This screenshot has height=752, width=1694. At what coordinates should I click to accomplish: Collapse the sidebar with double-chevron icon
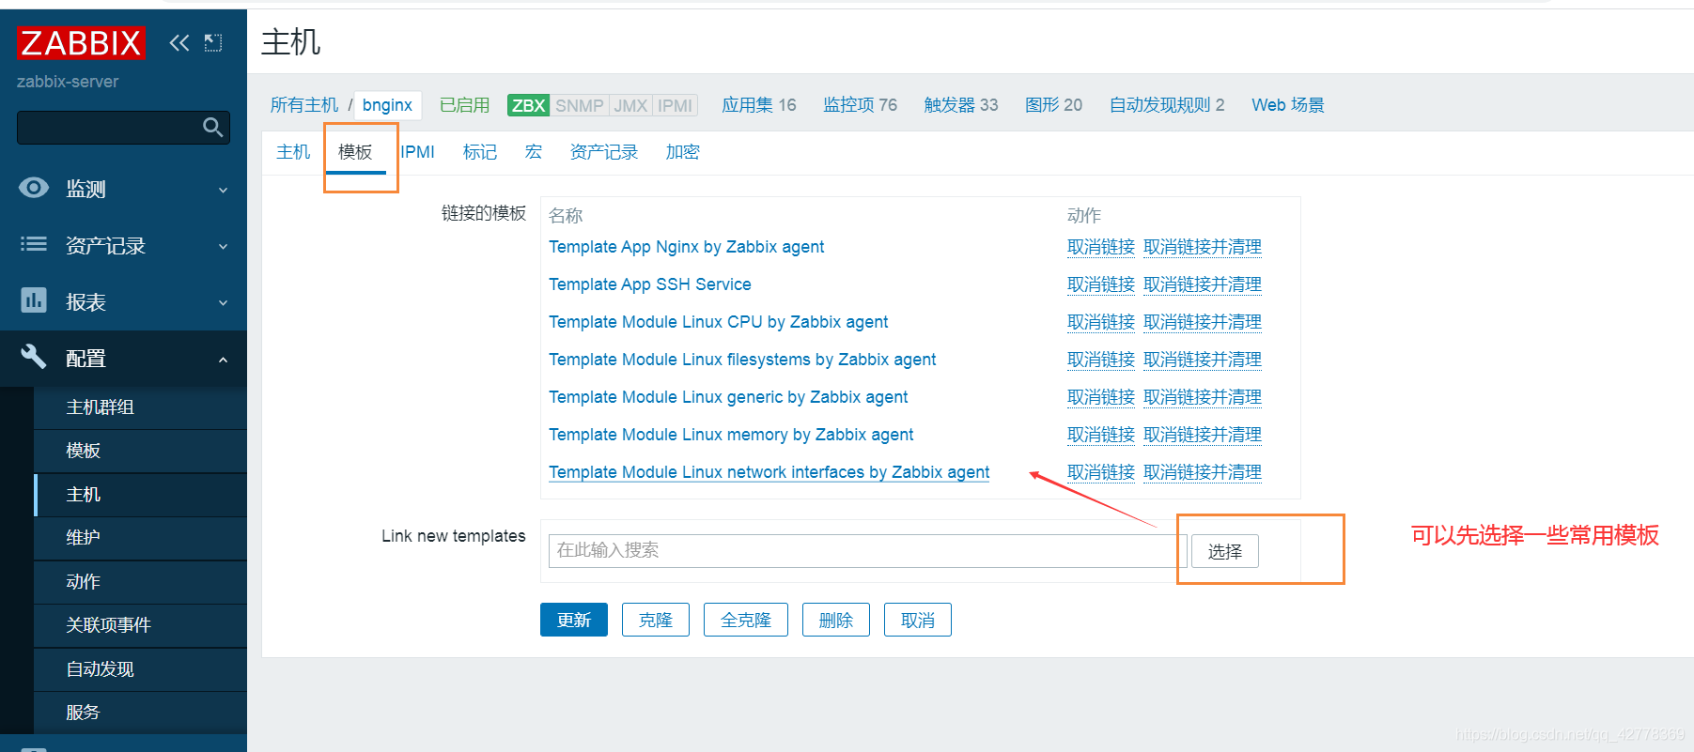[179, 43]
